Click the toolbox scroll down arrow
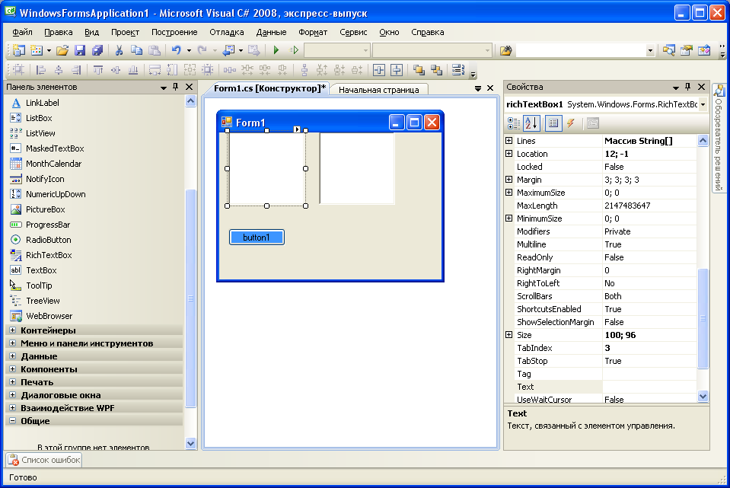 [x=190, y=443]
